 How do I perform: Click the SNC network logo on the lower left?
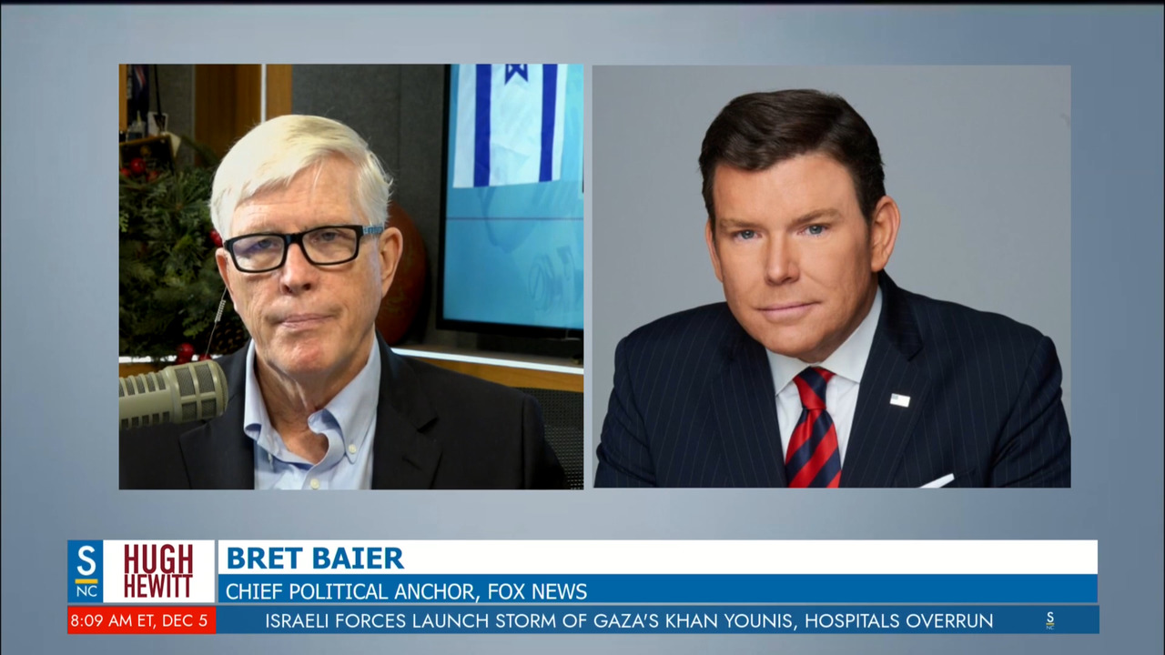point(86,570)
